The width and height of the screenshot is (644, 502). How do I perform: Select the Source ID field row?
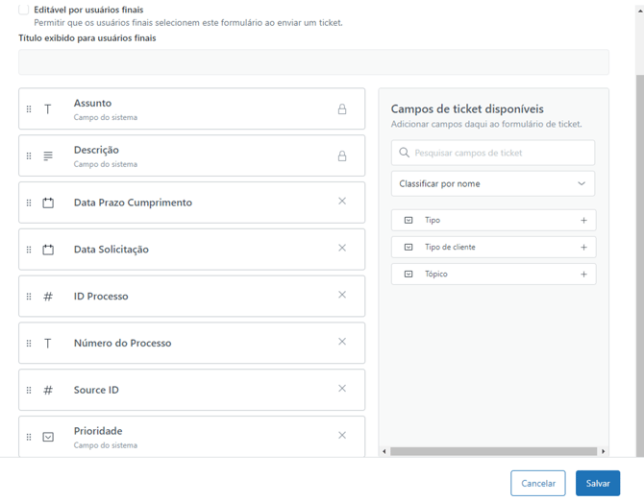click(192, 390)
